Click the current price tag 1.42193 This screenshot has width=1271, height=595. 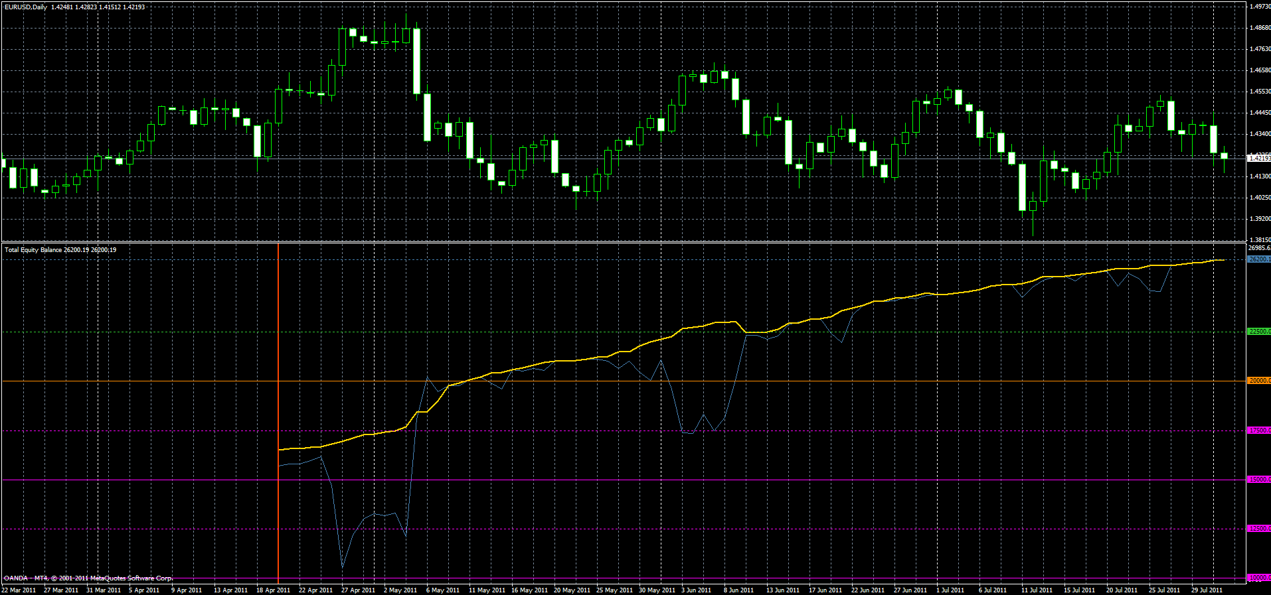coord(1259,159)
